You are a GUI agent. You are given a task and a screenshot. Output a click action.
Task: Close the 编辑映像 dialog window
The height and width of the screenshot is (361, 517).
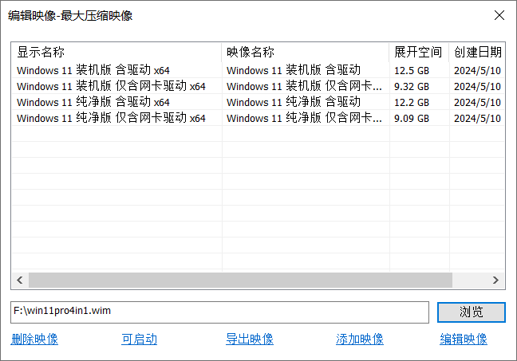coord(499,15)
